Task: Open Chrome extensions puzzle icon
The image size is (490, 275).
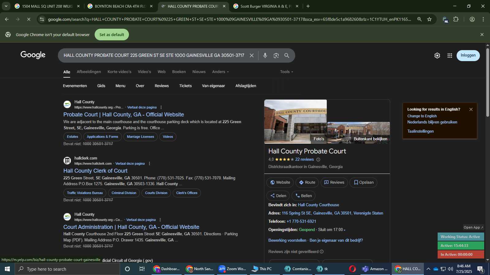Action: point(456,19)
